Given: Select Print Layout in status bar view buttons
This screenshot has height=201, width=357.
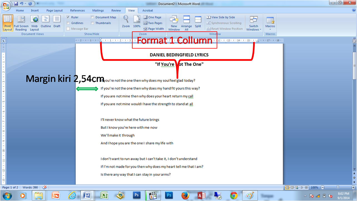Looking at the screenshot, I should [x=287, y=187].
